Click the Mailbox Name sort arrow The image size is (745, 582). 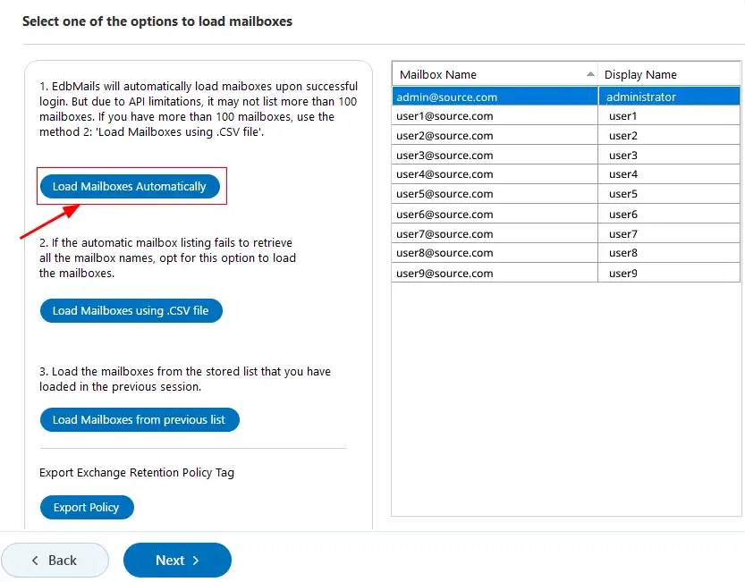(x=590, y=74)
